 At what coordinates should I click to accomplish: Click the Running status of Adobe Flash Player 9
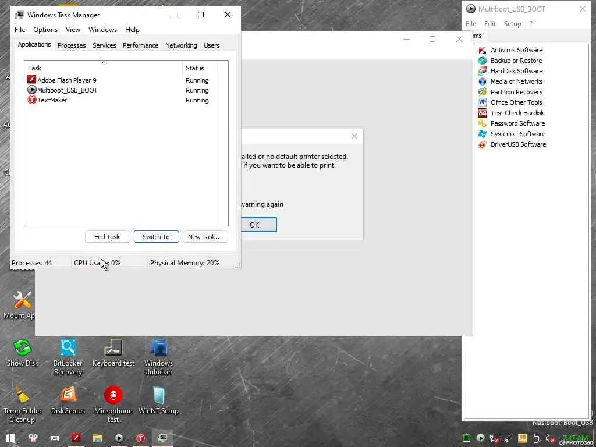[x=197, y=80]
